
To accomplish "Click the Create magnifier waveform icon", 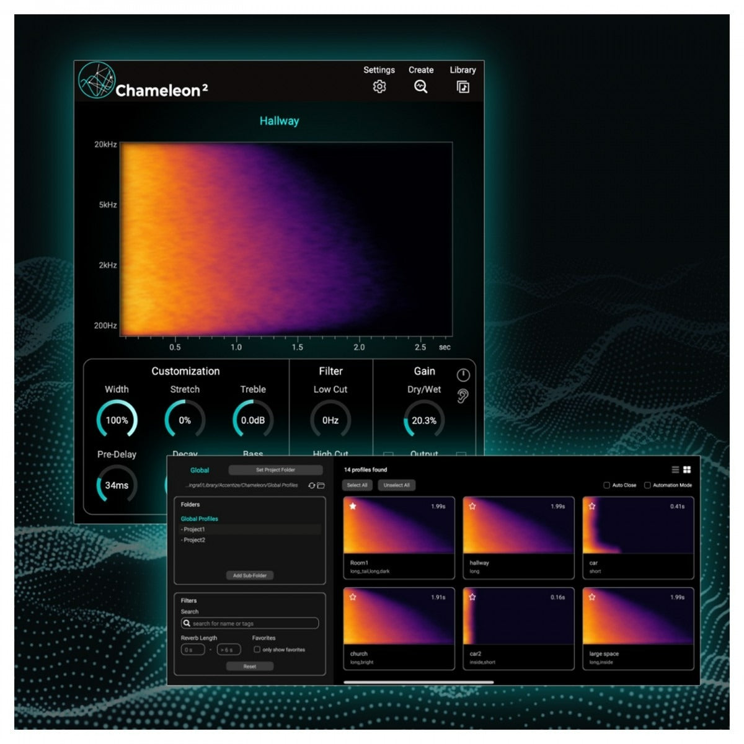I will 421,87.
